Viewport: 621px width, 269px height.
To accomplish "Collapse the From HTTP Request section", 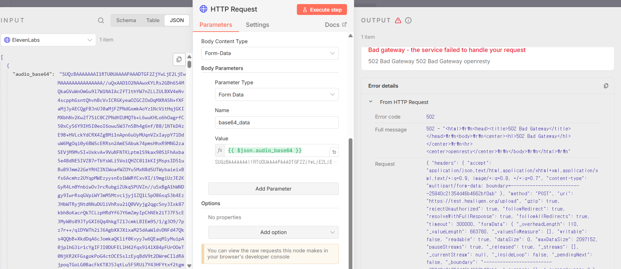I will click(x=371, y=102).
